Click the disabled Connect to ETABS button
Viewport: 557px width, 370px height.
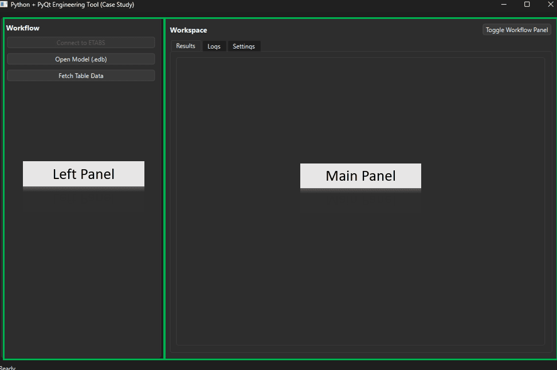[x=81, y=42]
